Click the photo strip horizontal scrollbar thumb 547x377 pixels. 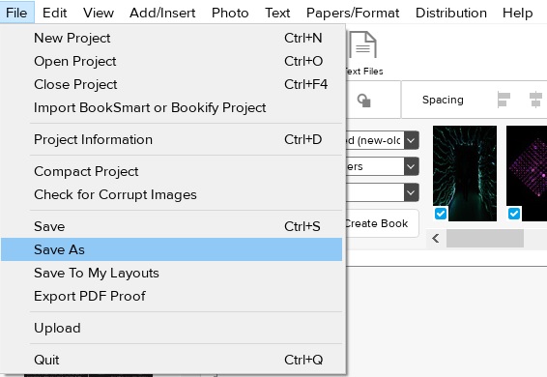485,239
